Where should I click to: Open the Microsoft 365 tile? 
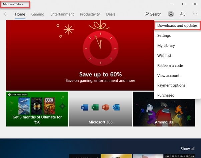tap(100, 109)
